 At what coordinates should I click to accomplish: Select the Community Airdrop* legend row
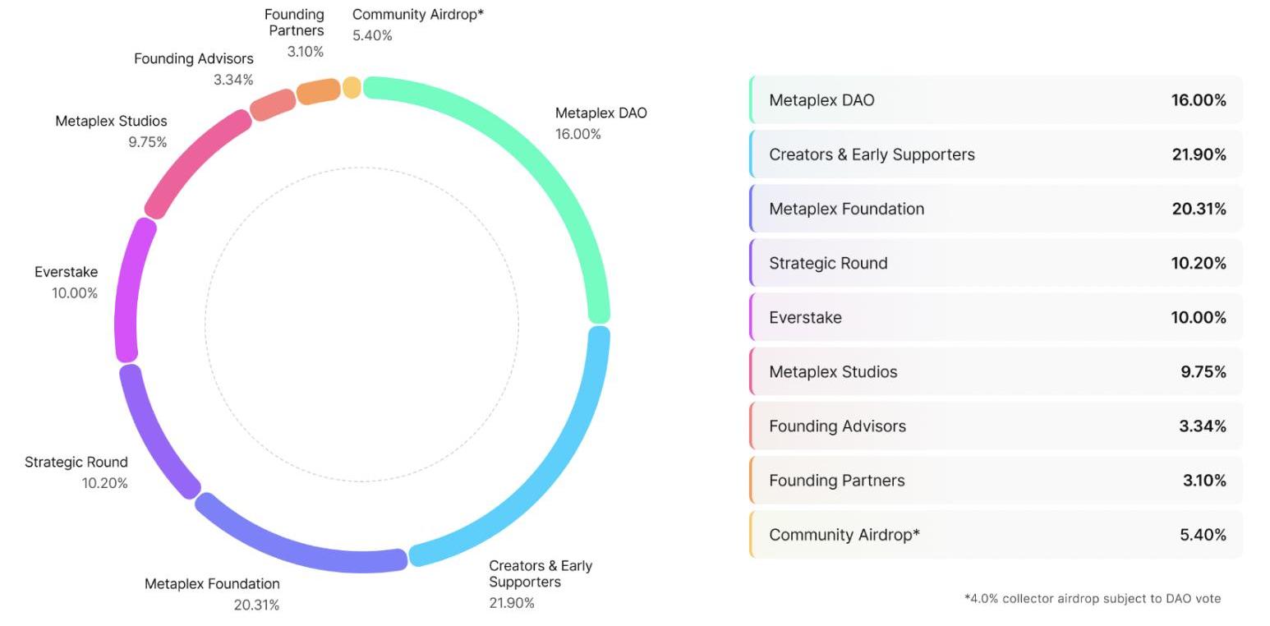[996, 534]
